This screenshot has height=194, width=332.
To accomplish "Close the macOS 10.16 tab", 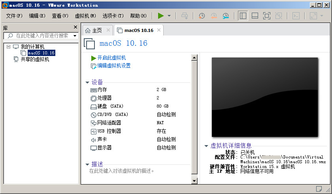I will coord(159,30).
